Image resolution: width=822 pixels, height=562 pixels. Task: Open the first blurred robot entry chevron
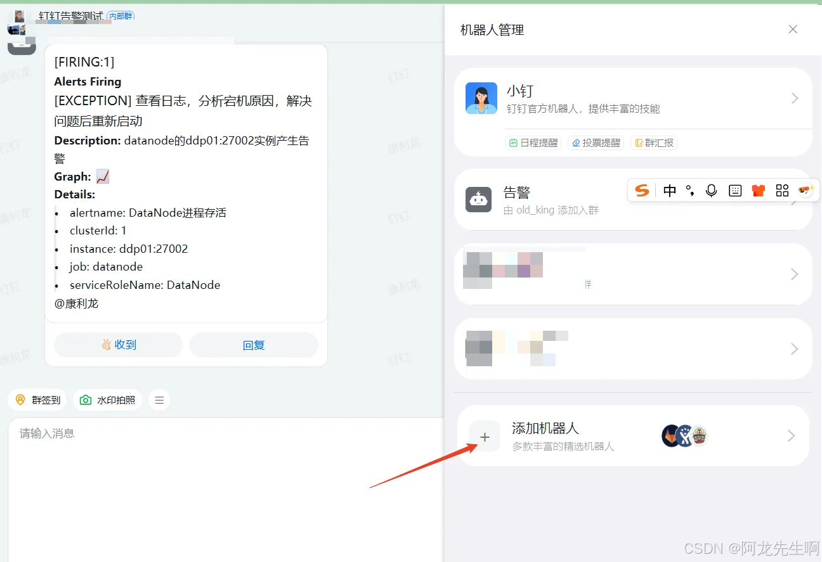pos(795,274)
